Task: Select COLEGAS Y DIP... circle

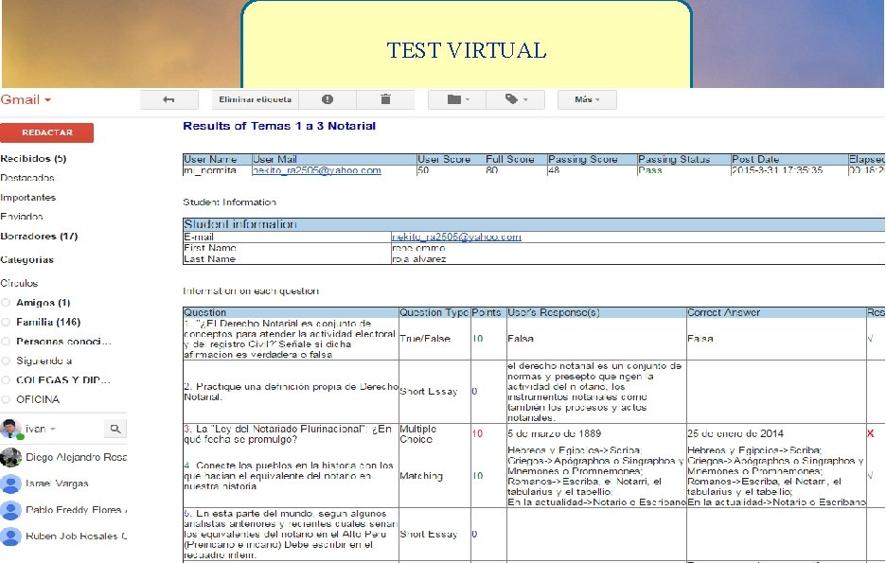Action: [63, 380]
